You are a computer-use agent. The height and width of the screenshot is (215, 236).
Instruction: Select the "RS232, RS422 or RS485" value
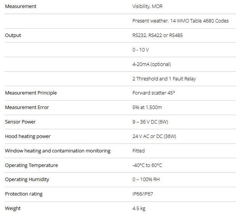(x=158, y=35)
